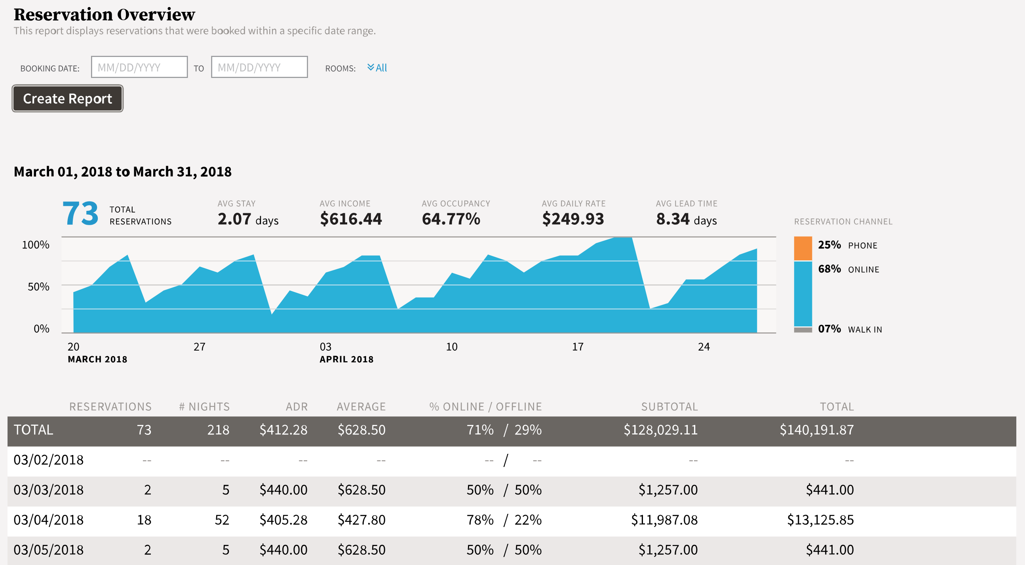The image size is (1025, 565).
Task: Select the empty 03/02/2018 row
Action: [49, 460]
